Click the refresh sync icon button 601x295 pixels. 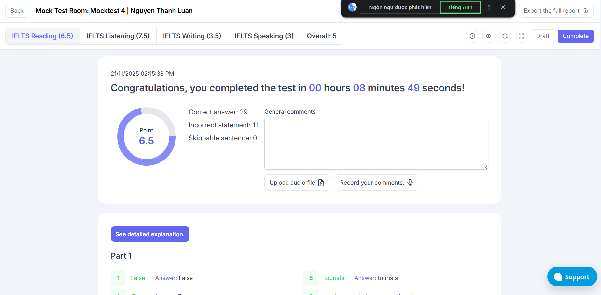[505, 36]
